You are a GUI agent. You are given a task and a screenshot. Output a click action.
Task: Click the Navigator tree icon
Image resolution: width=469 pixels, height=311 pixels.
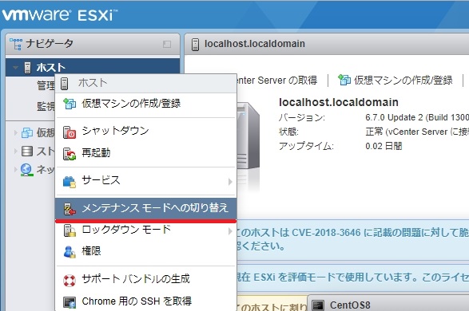15,44
